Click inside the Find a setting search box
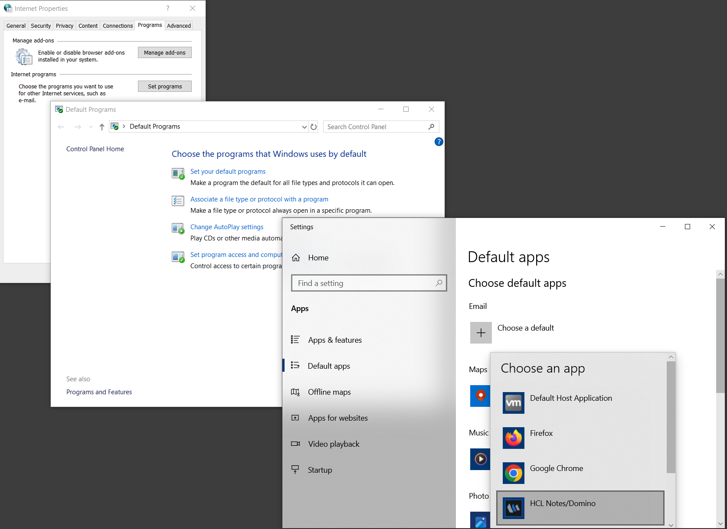This screenshot has height=529, width=727. (364, 283)
